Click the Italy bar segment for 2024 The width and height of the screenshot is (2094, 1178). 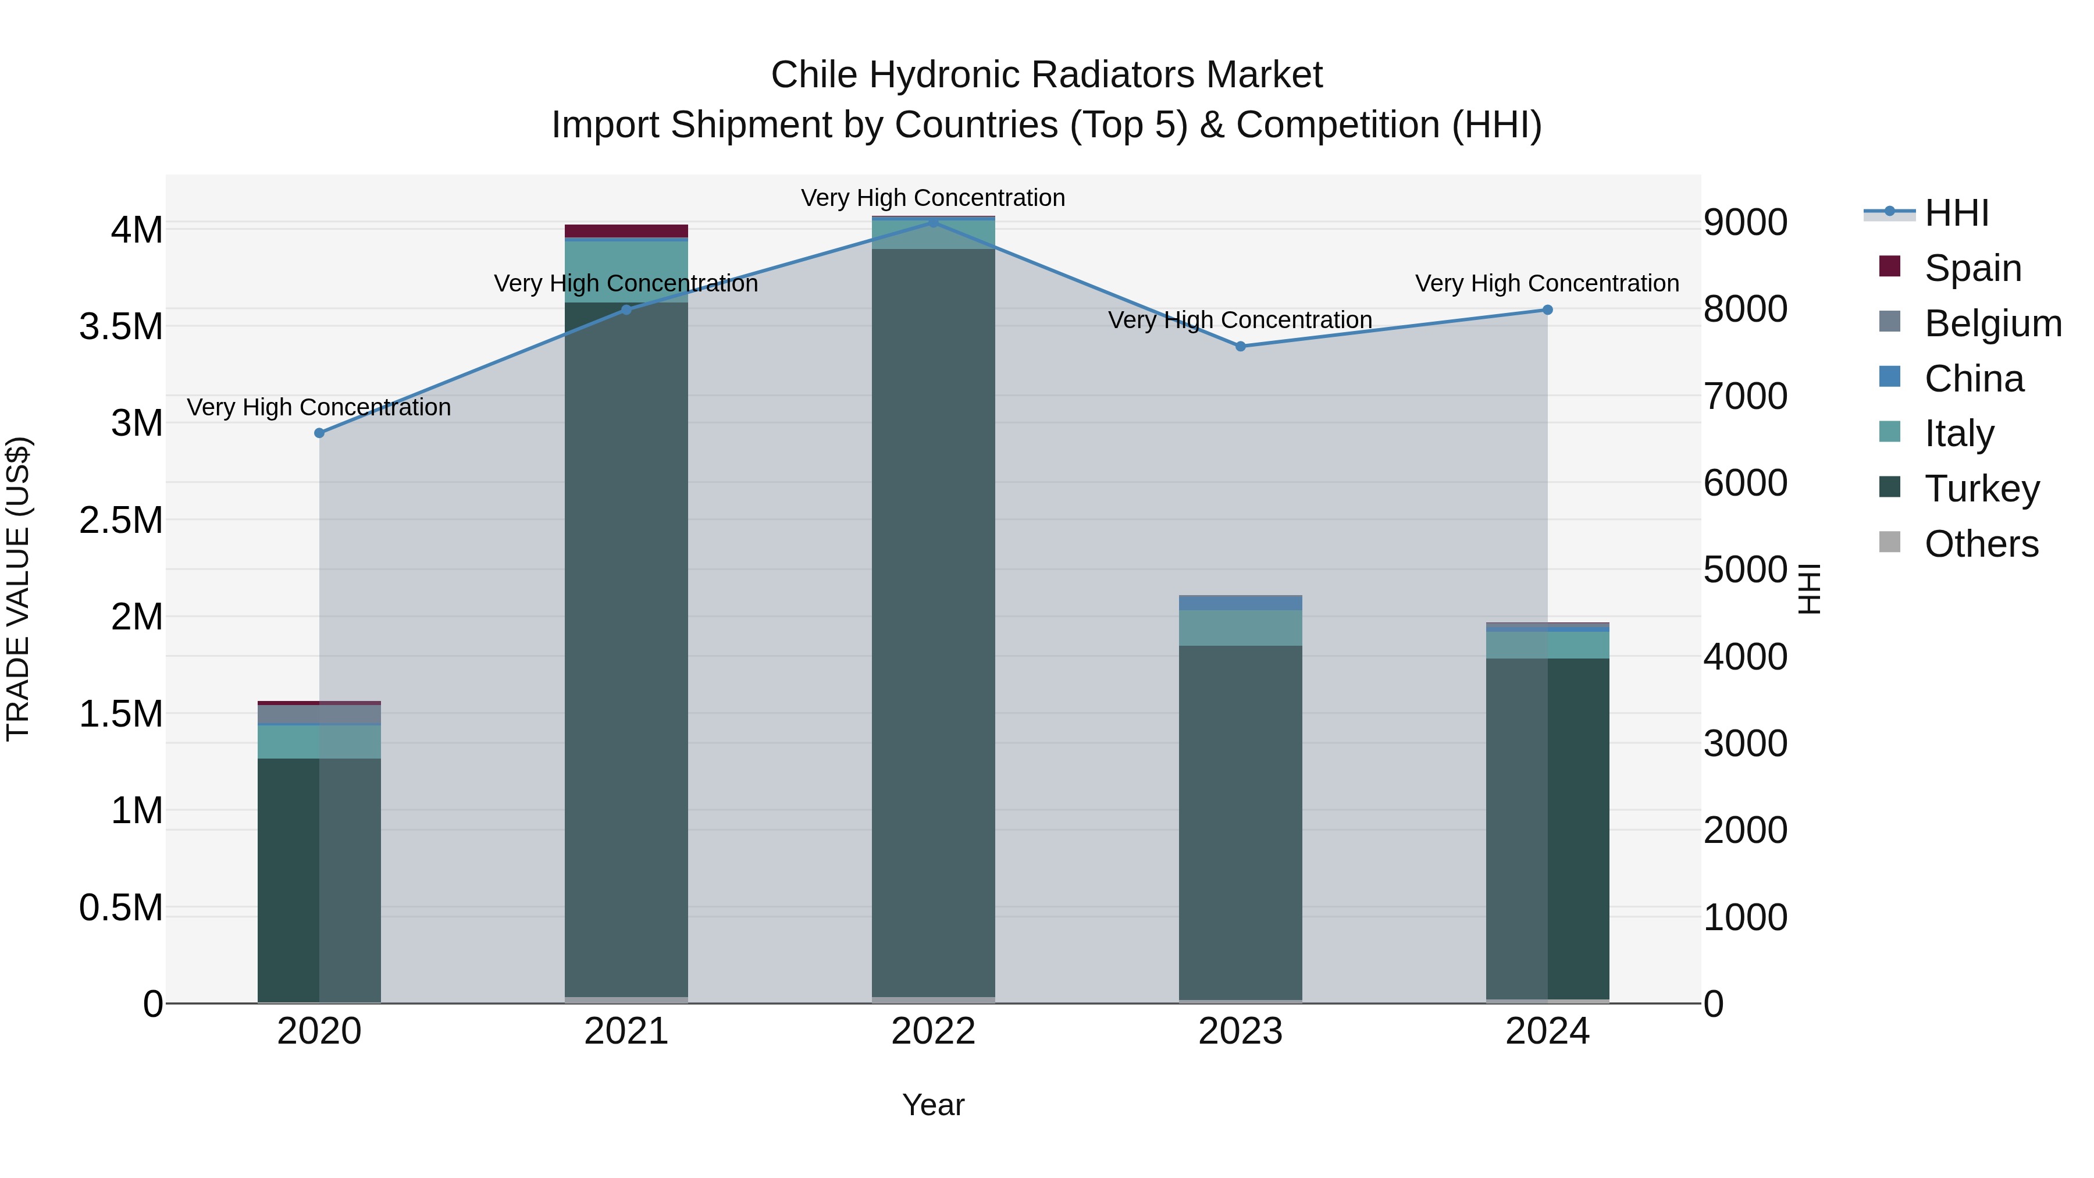1548,645
